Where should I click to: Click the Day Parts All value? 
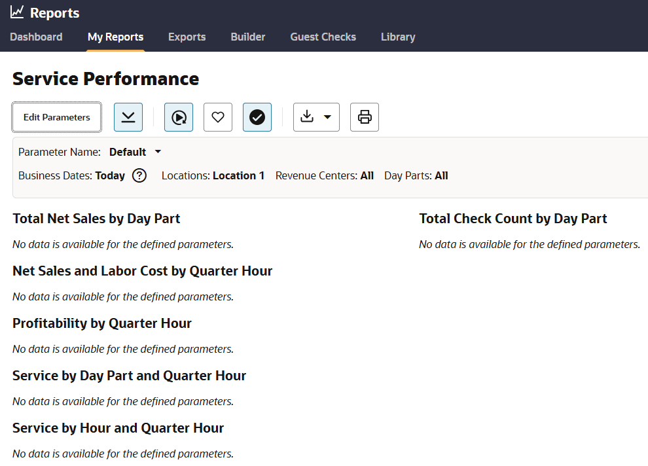click(x=441, y=175)
